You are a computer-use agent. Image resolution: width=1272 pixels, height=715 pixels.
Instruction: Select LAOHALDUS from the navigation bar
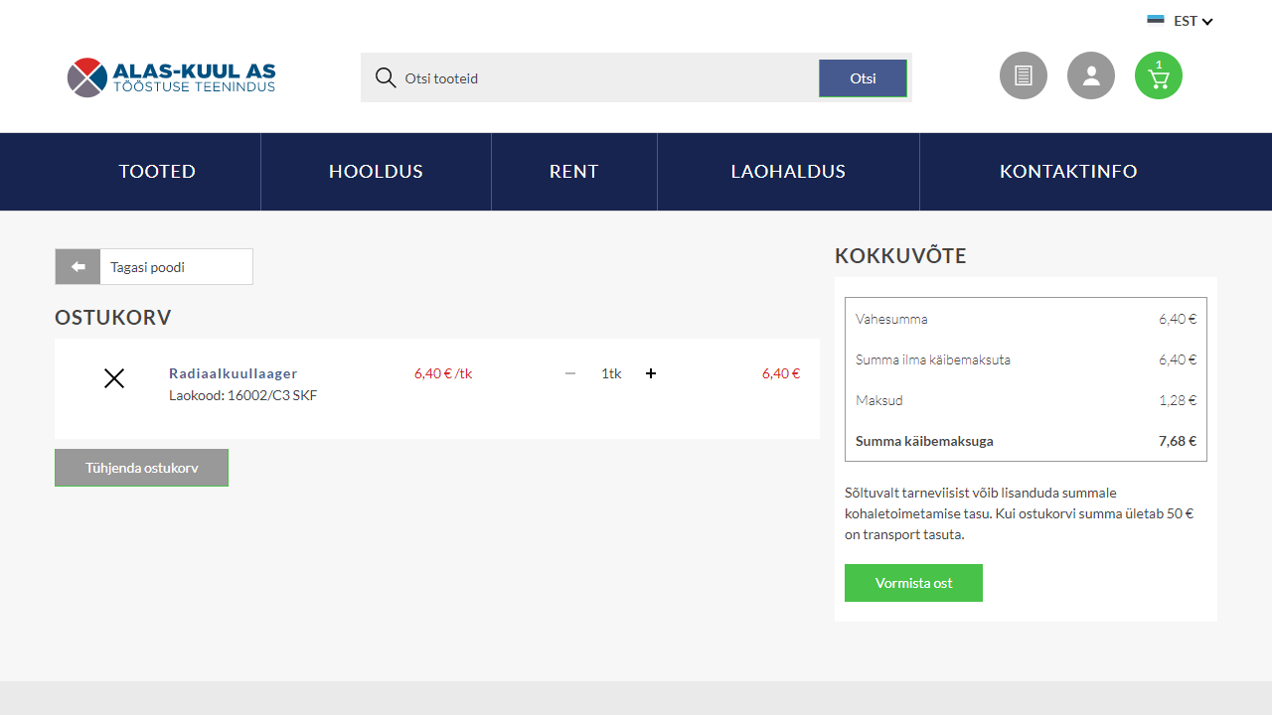point(788,171)
